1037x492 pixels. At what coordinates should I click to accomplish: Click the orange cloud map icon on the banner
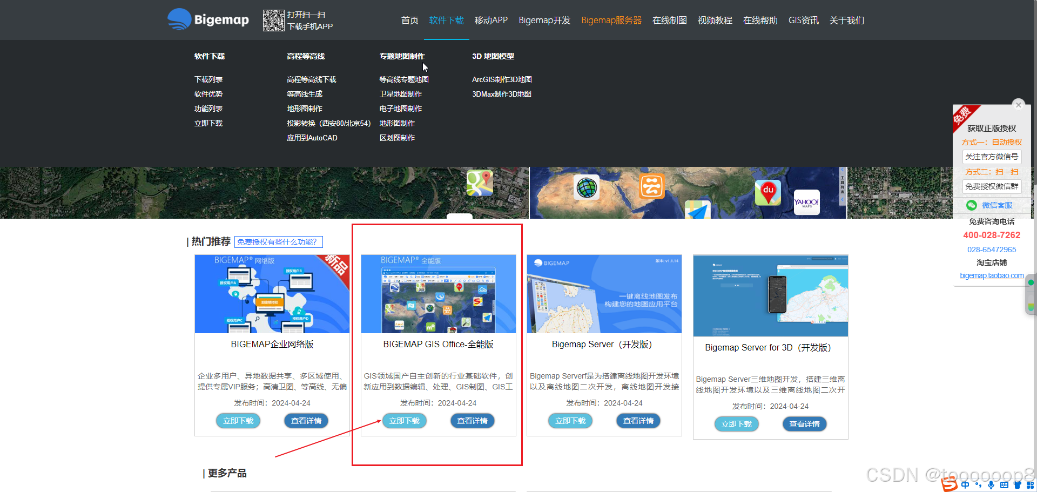click(652, 186)
